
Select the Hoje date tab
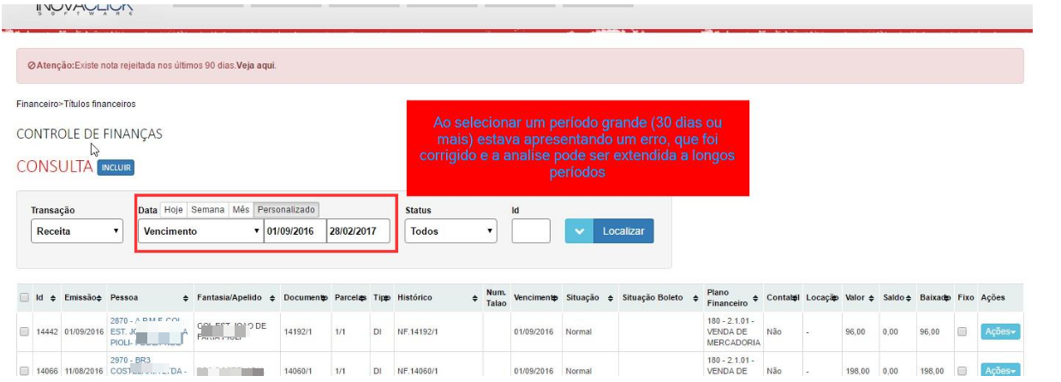(175, 210)
